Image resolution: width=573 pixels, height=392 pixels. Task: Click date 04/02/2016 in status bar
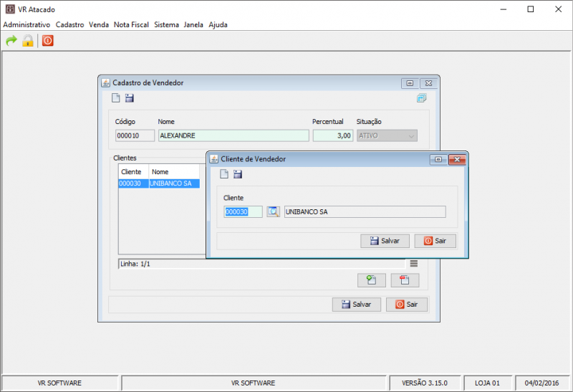coord(541,383)
